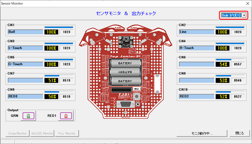Click the empty CN6 name field

[x=197, y=64]
